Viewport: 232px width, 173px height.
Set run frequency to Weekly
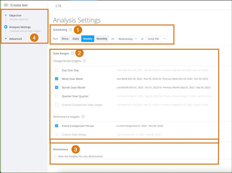coord(88,39)
